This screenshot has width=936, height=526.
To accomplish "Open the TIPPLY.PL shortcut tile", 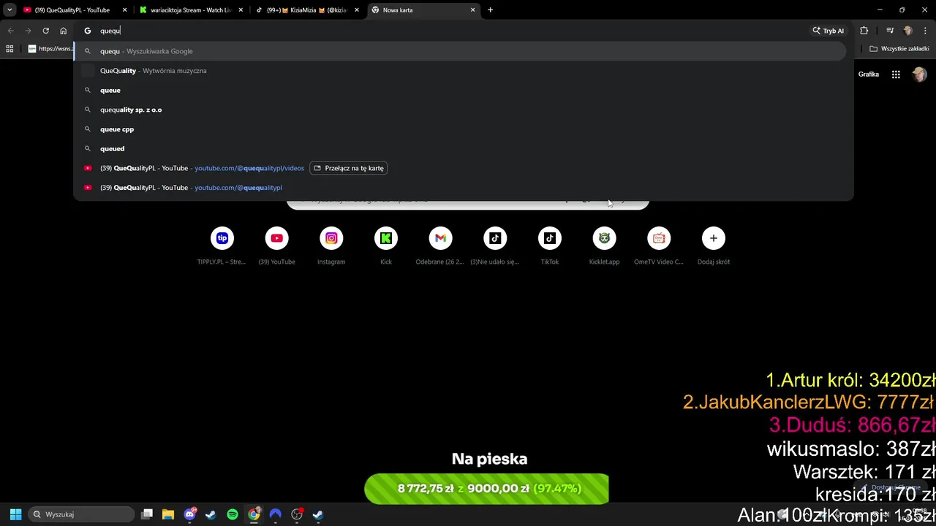I will pyautogui.click(x=222, y=238).
